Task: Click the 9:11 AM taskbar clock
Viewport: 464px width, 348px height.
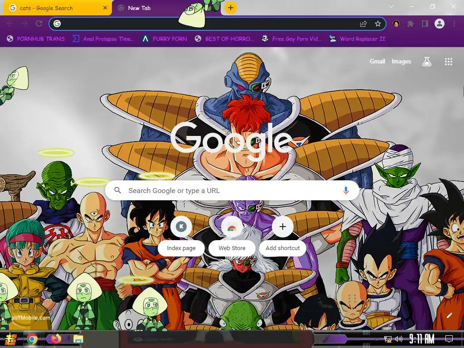Action: (422, 339)
